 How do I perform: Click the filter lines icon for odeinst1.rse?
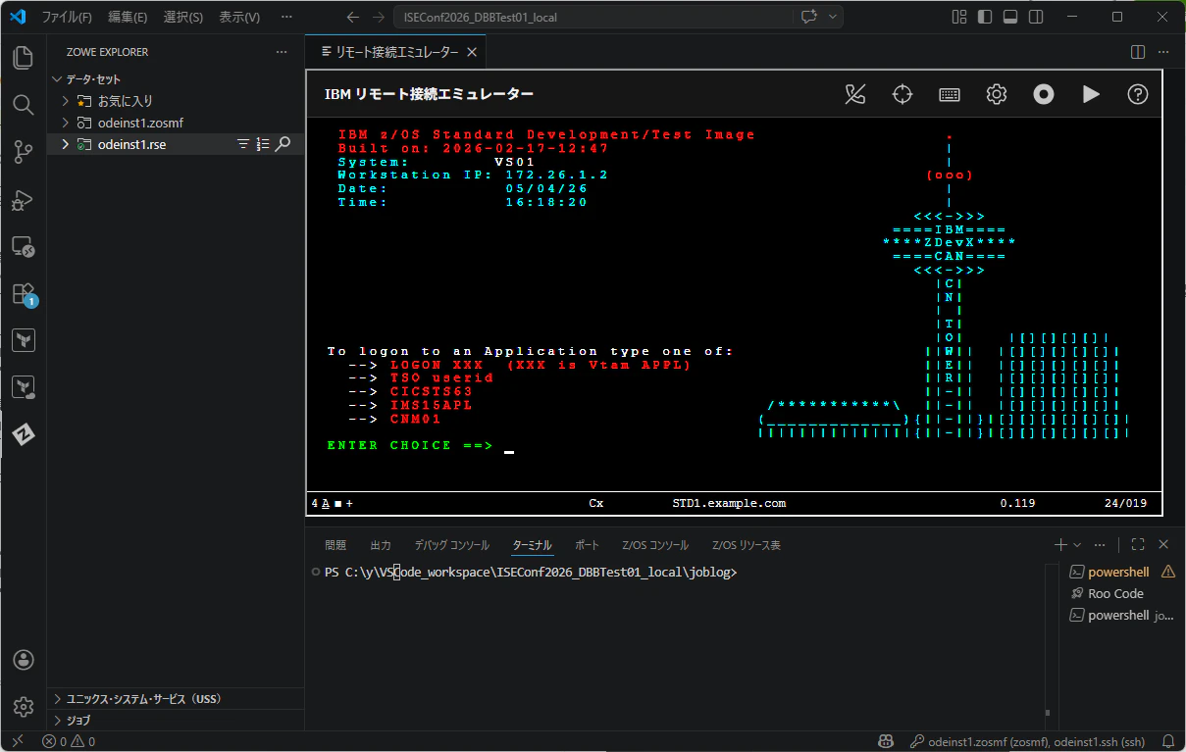coord(243,144)
